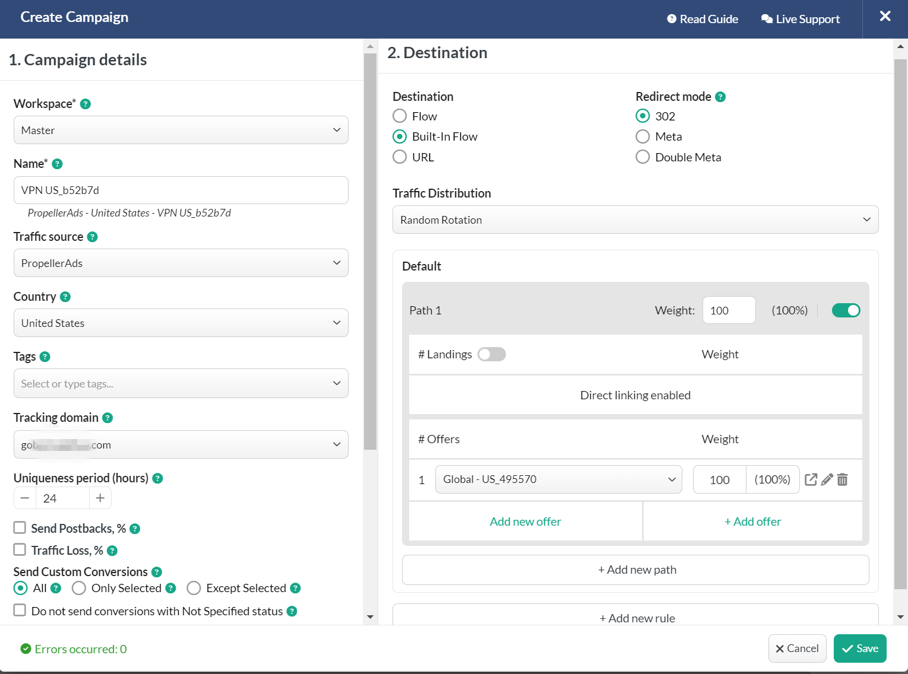Click Add new offer
The width and height of the screenshot is (908, 674).
point(526,522)
